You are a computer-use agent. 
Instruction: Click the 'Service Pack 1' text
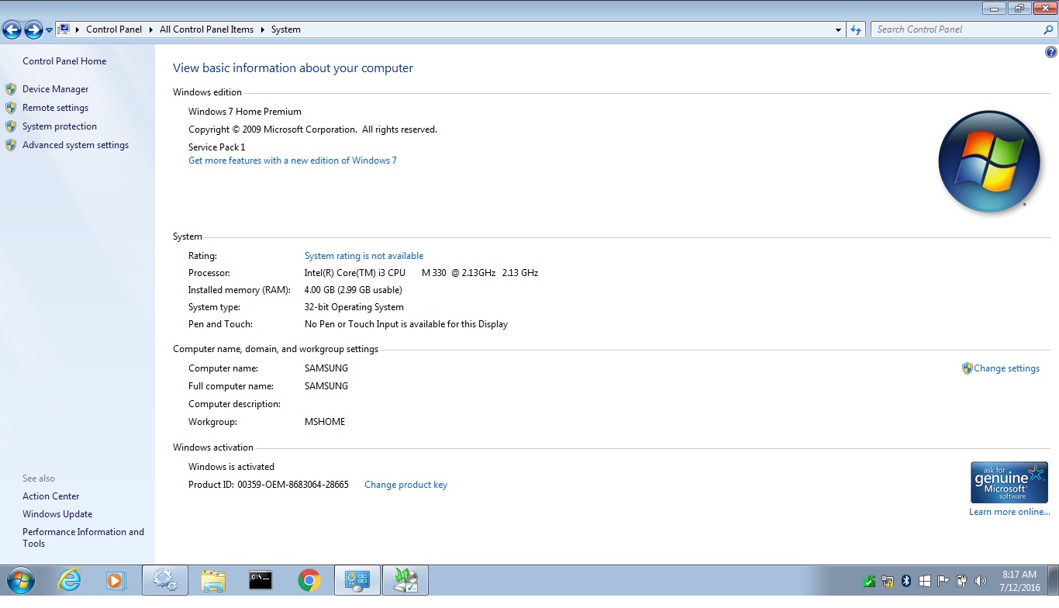tap(216, 147)
